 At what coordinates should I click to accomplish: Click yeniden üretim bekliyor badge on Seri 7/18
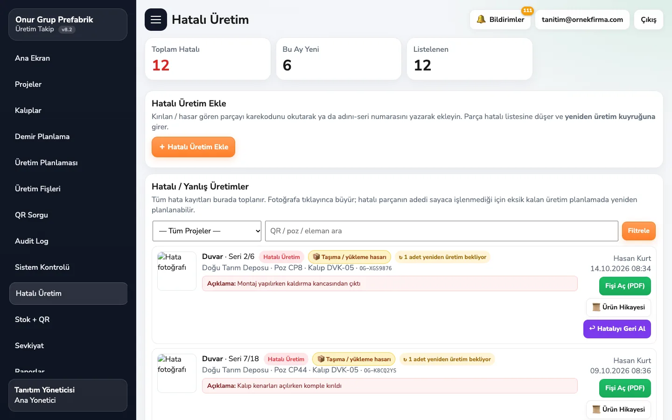click(x=447, y=359)
